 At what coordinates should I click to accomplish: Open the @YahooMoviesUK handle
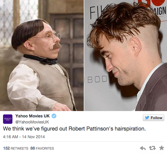point(32,122)
